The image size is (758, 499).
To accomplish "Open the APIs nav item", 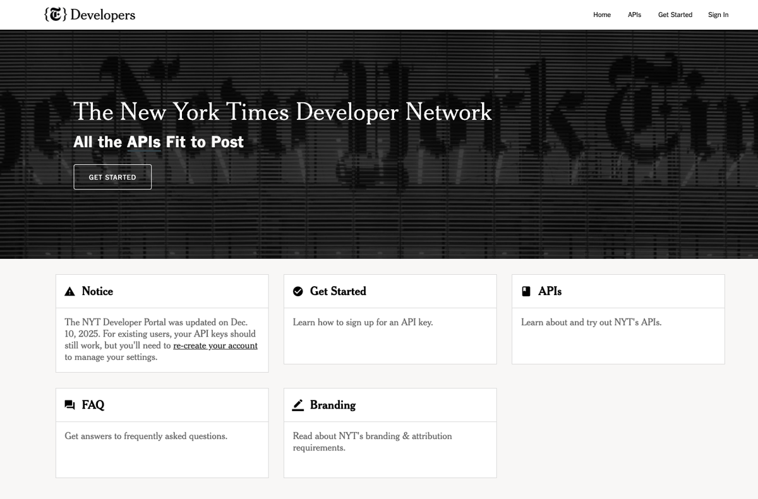I will tap(634, 15).
